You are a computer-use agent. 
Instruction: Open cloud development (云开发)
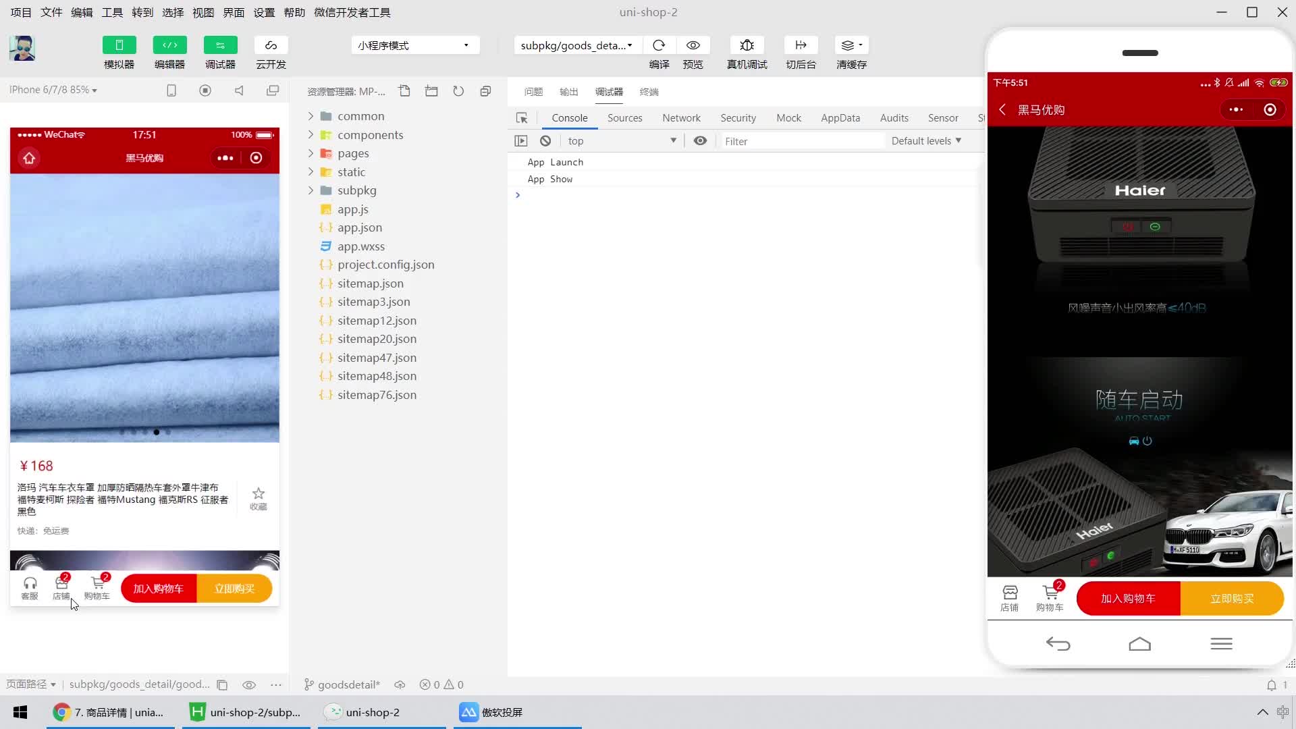pyautogui.click(x=271, y=45)
